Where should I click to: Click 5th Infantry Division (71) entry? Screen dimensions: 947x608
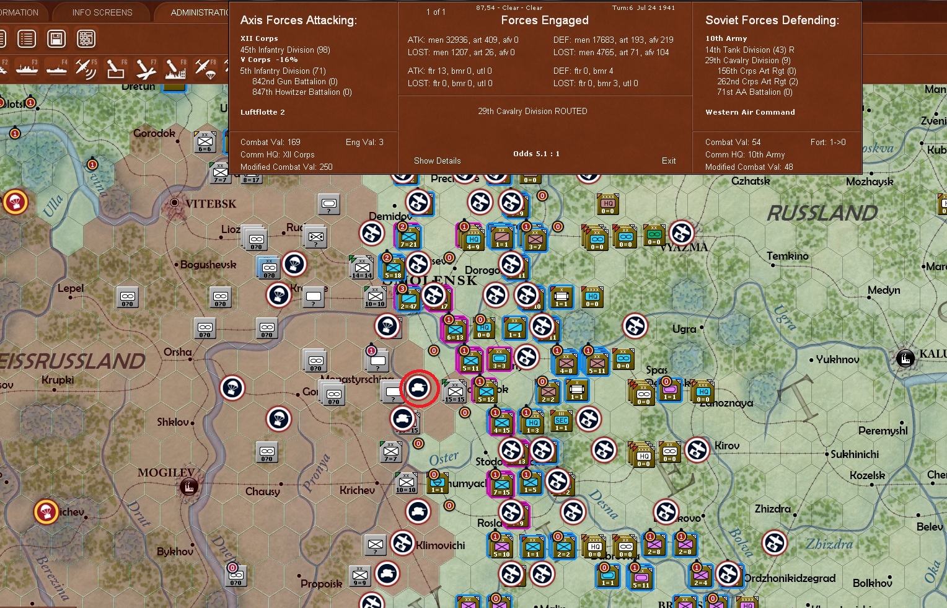283,71
